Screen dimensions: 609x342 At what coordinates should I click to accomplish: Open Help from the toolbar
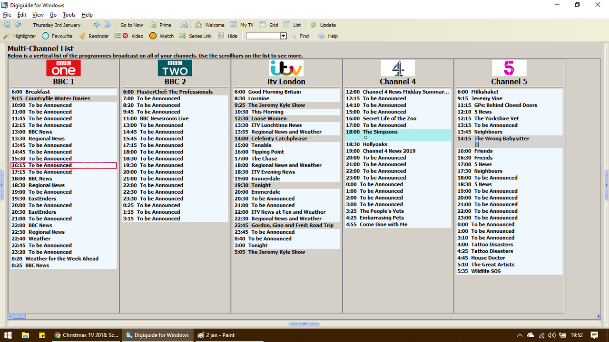[328, 36]
